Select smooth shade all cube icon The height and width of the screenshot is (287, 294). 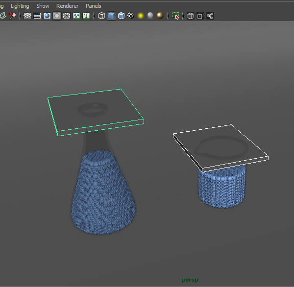point(111,16)
